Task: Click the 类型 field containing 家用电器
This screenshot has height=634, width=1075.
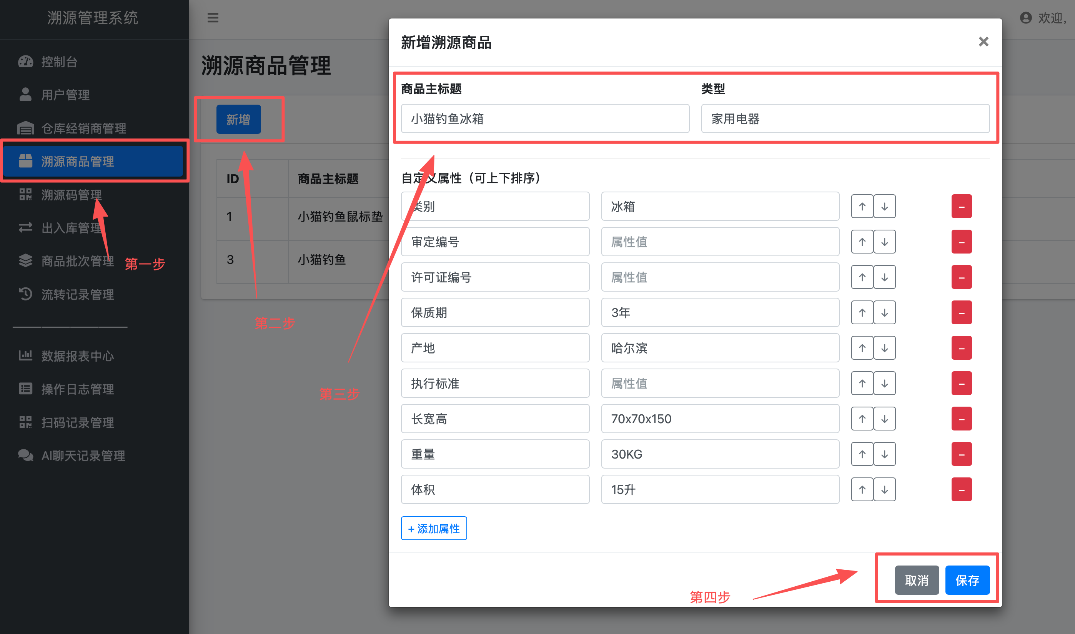Action: point(845,119)
